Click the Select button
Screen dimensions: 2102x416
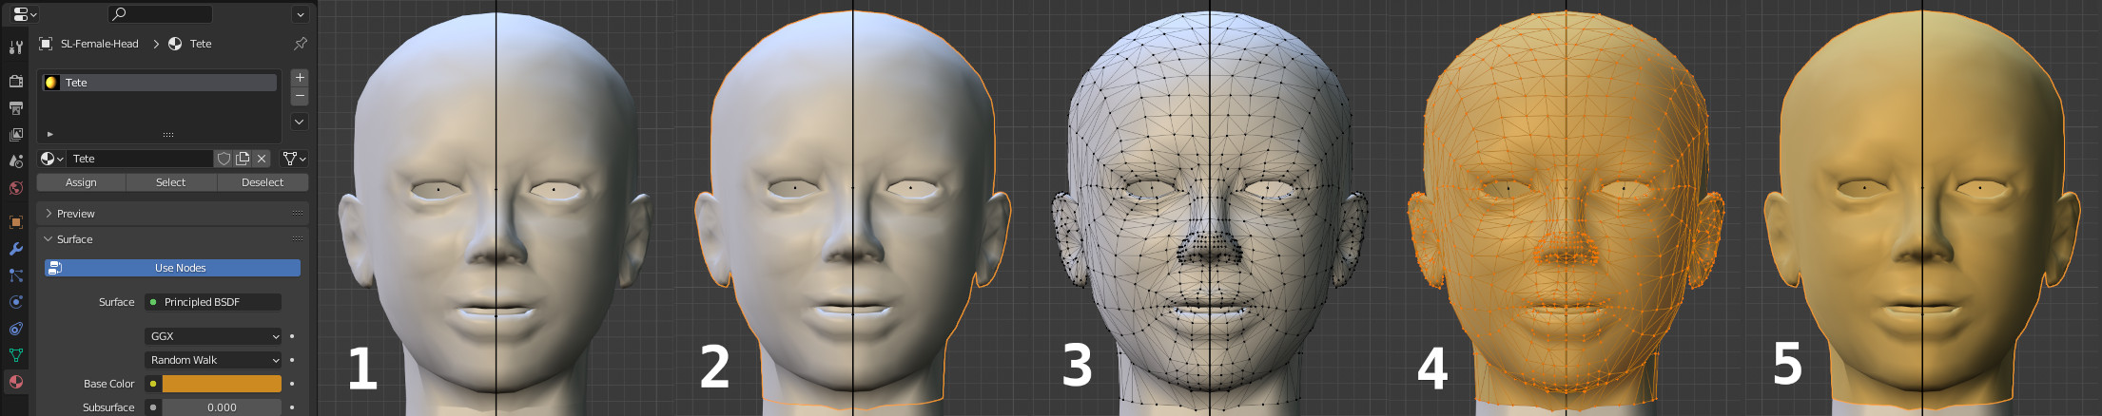click(x=171, y=182)
